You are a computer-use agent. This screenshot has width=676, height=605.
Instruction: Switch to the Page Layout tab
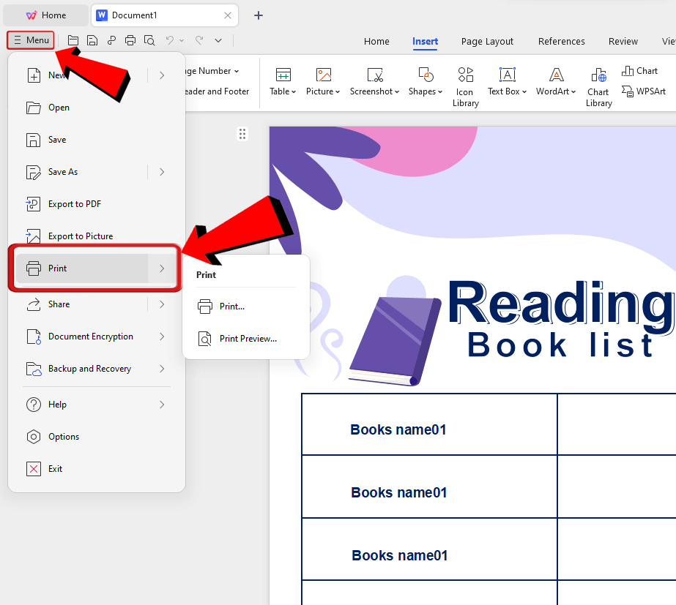tap(486, 42)
